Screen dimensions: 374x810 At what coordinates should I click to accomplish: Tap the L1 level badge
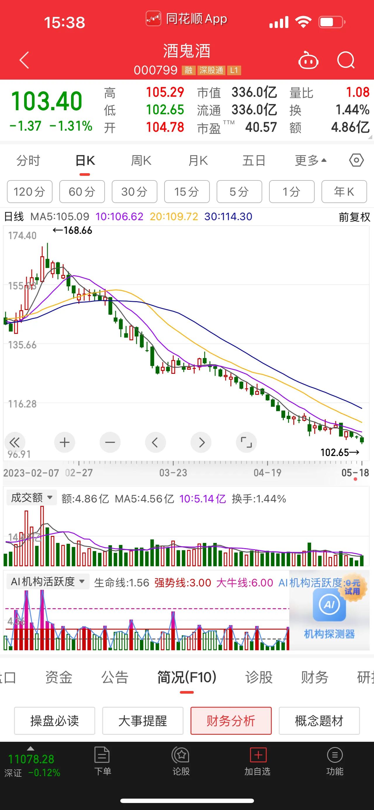(x=234, y=70)
